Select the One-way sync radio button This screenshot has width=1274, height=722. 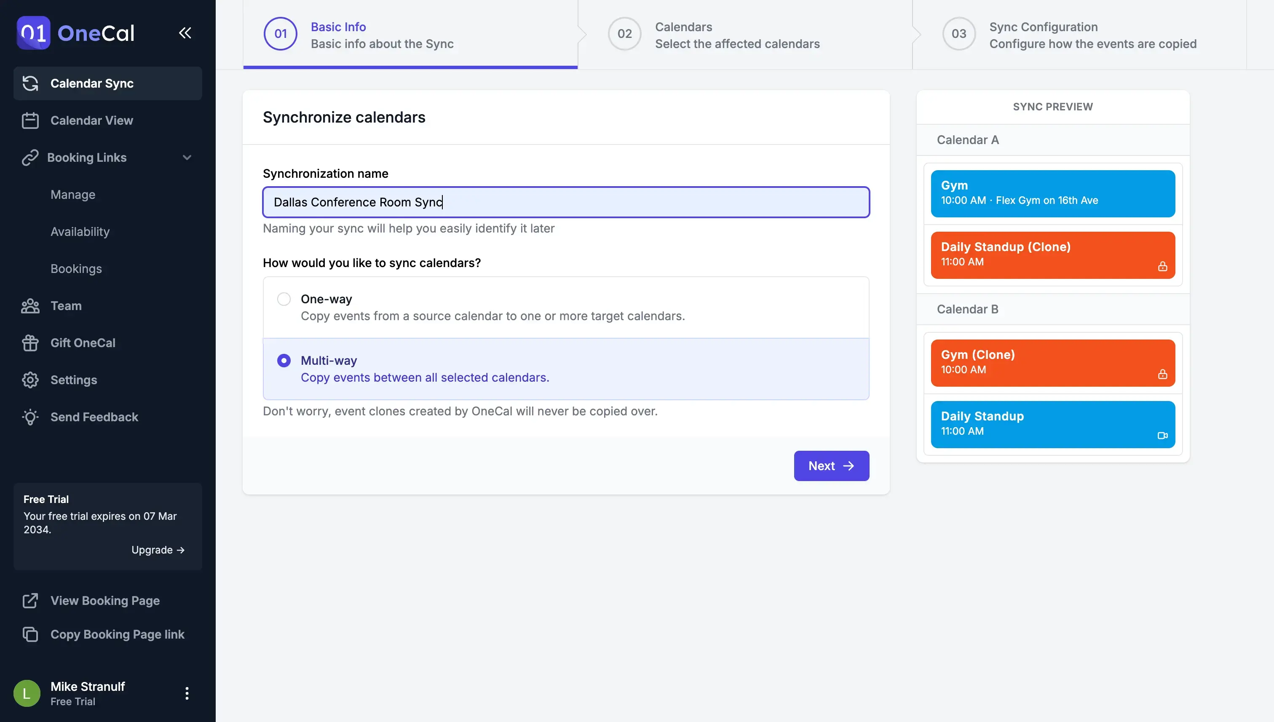(x=284, y=298)
